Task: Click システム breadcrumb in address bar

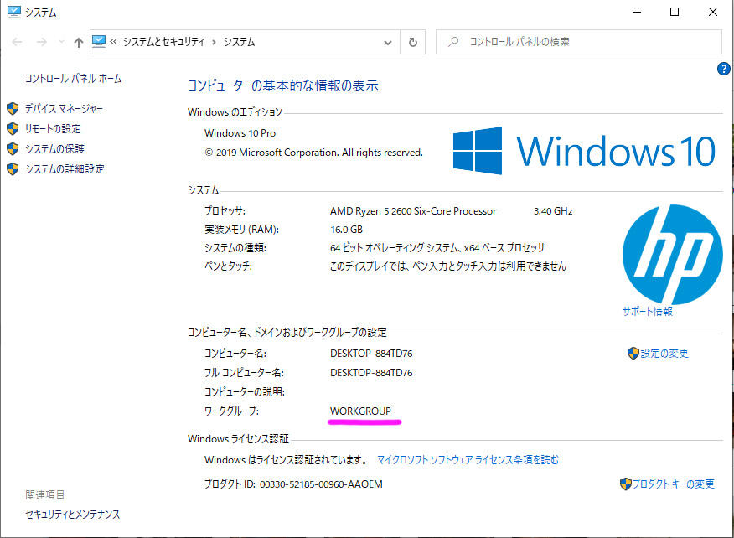Action: [239, 42]
